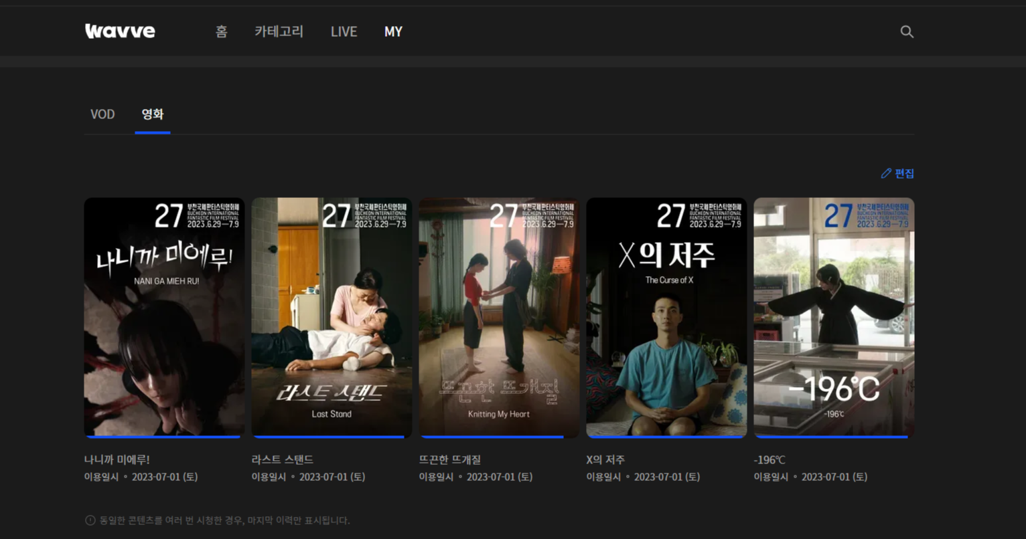Open the X의 저주 poster
1026x539 pixels.
click(666, 317)
